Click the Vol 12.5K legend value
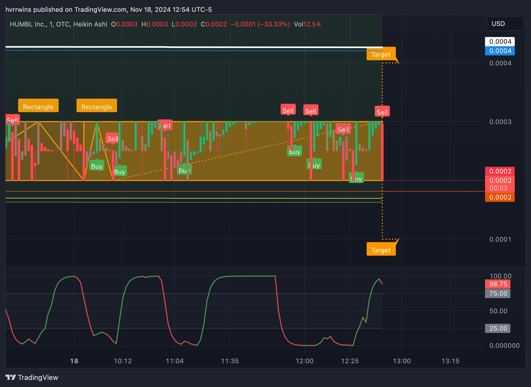The width and height of the screenshot is (531, 387). [x=307, y=24]
